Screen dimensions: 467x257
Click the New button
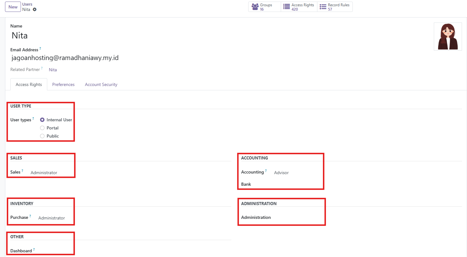(x=13, y=7)
